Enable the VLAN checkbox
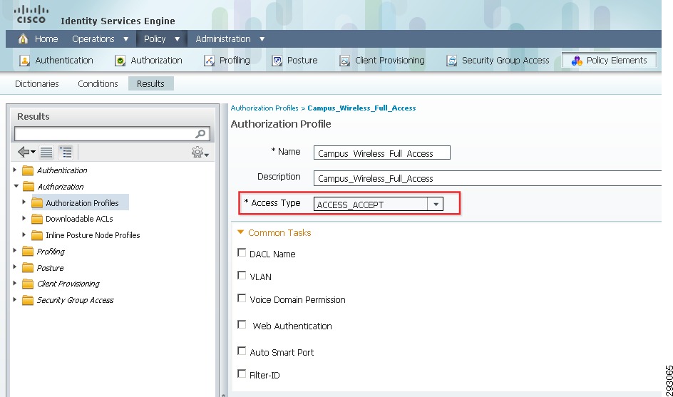The height and width of the screenshot is (397, 673). (242, 275)
